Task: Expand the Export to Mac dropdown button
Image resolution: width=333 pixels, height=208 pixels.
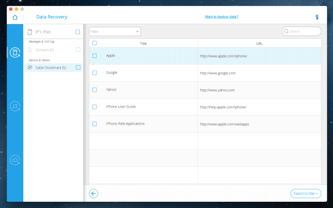Action: [306, 193]
